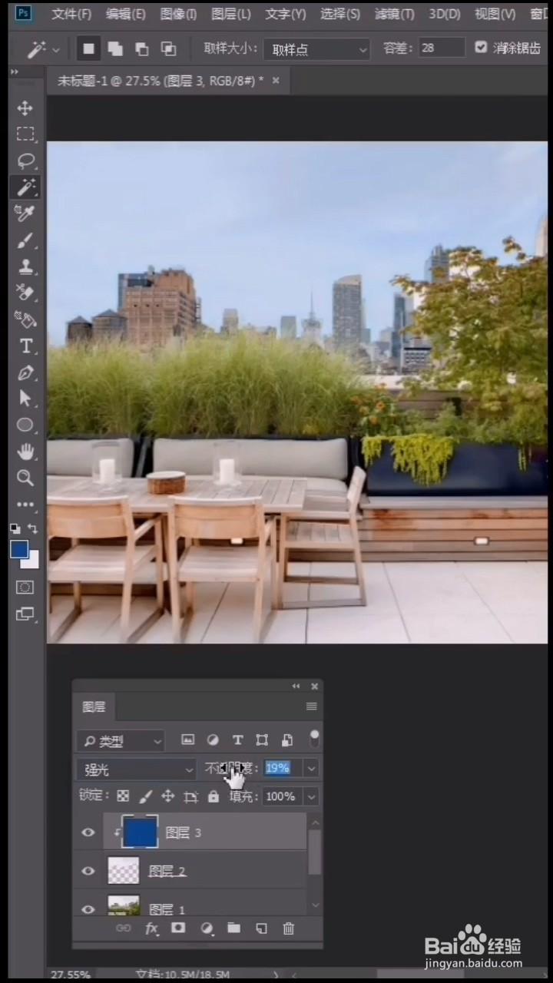Click the foreground blue color swatch
The width and height of the screenshot is (553, 983).
click(x=18, y=549)
